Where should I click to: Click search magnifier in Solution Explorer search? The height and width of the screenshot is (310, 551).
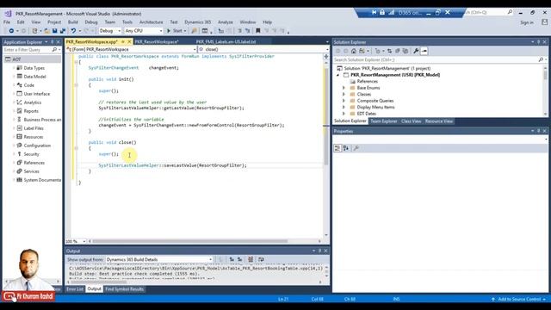point(541,59)
